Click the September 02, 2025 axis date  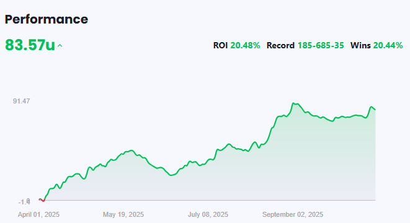[293, 215]
